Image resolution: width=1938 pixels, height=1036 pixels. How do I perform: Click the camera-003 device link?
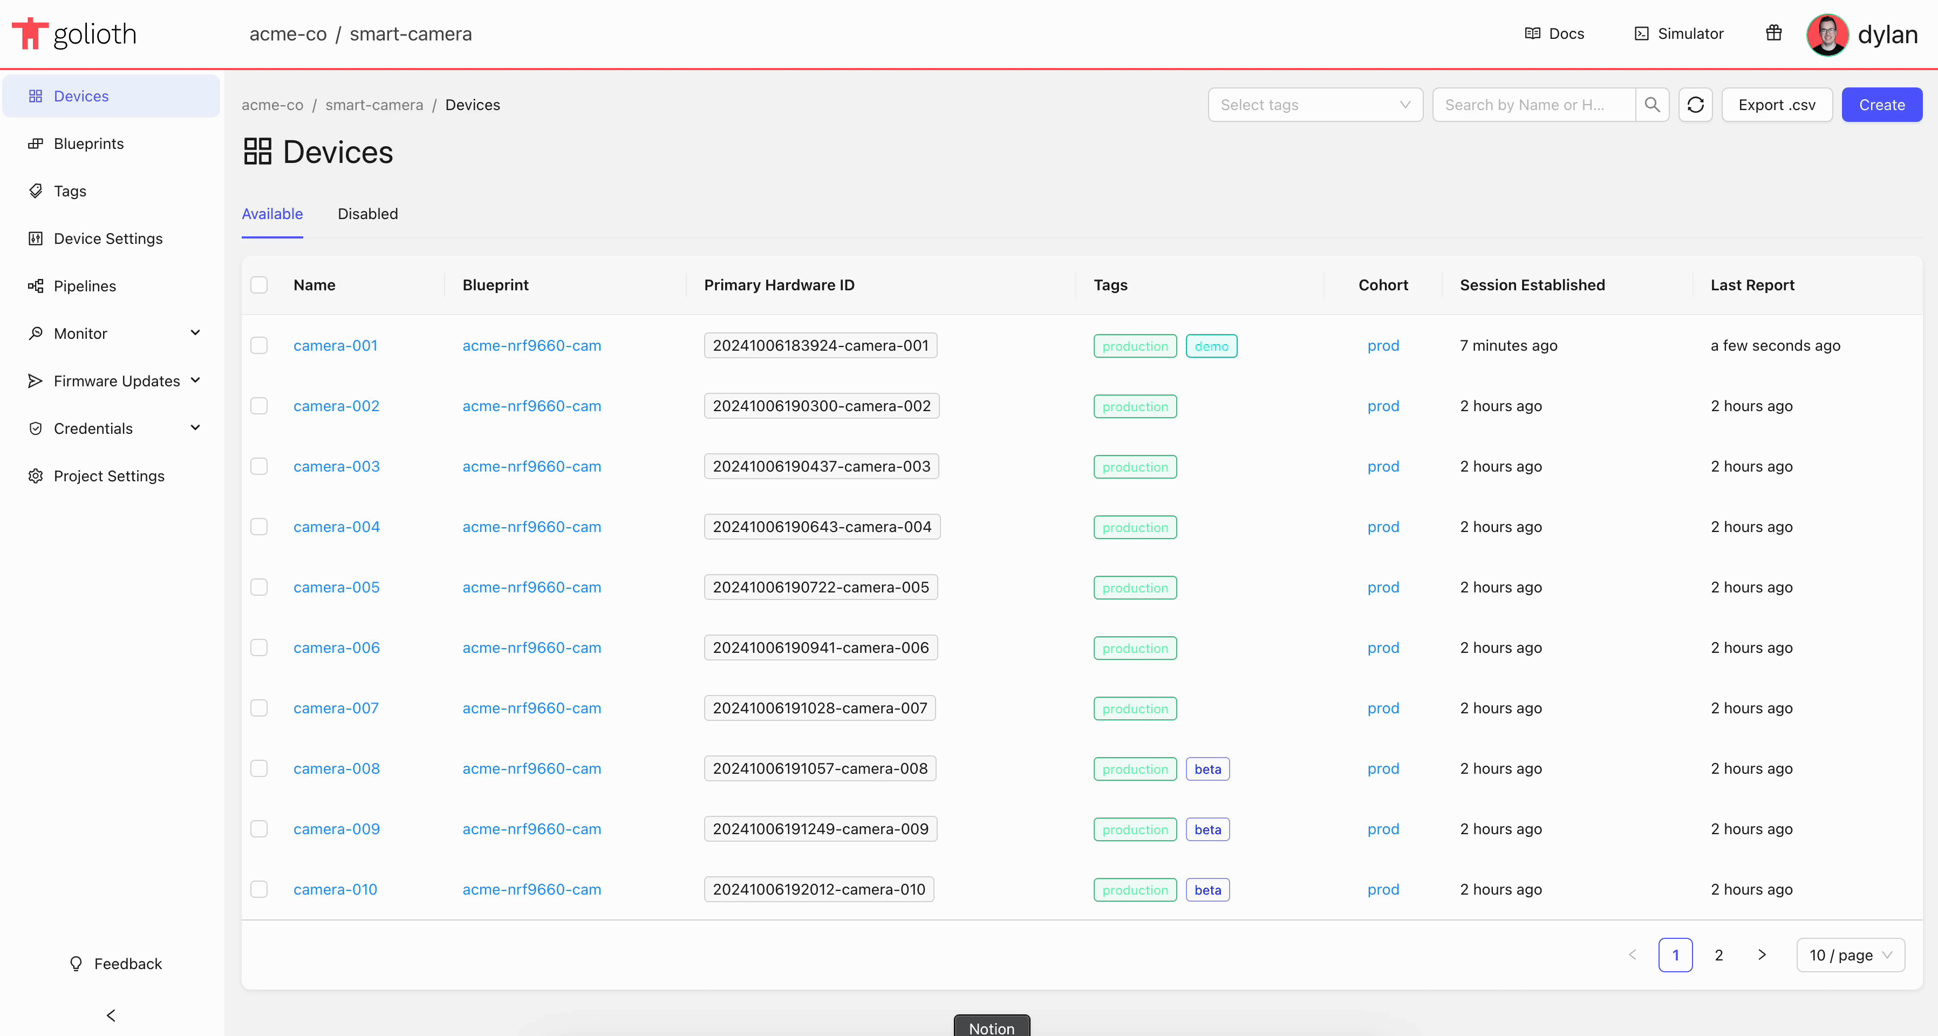[336, 466]
